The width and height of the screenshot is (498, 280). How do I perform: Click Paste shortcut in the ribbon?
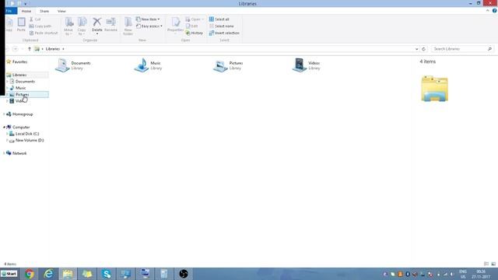point(44,33)
